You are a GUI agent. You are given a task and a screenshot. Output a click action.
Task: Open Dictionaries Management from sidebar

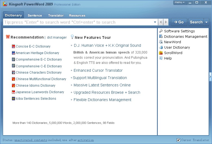click(x=186, y=36)
